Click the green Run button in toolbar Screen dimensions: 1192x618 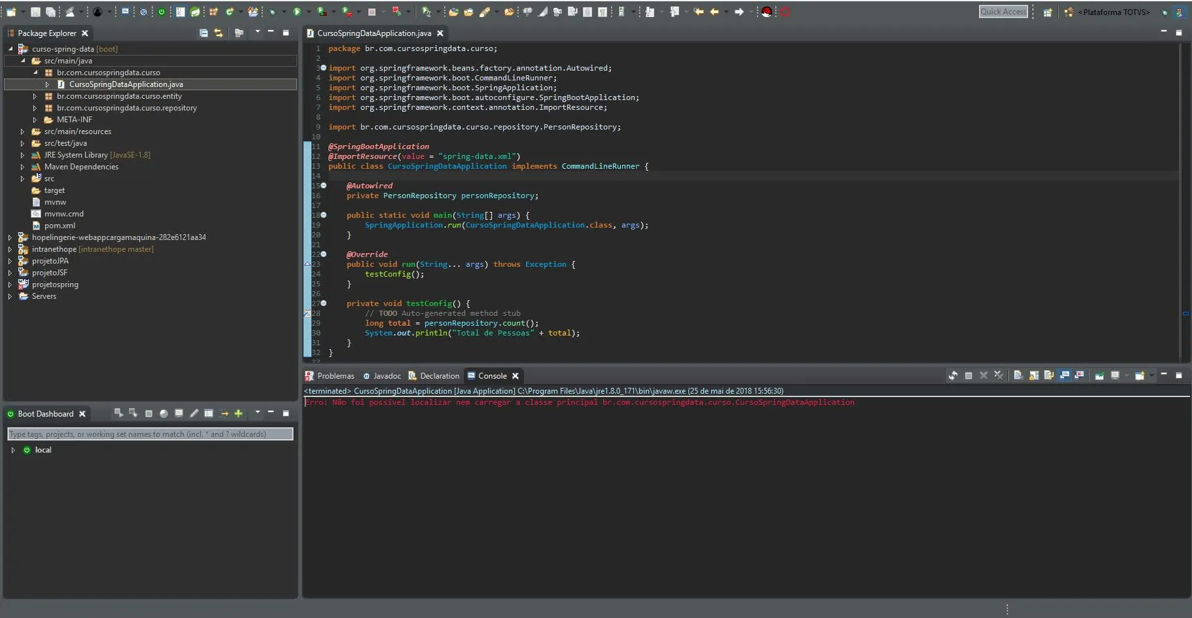point(297,12)
